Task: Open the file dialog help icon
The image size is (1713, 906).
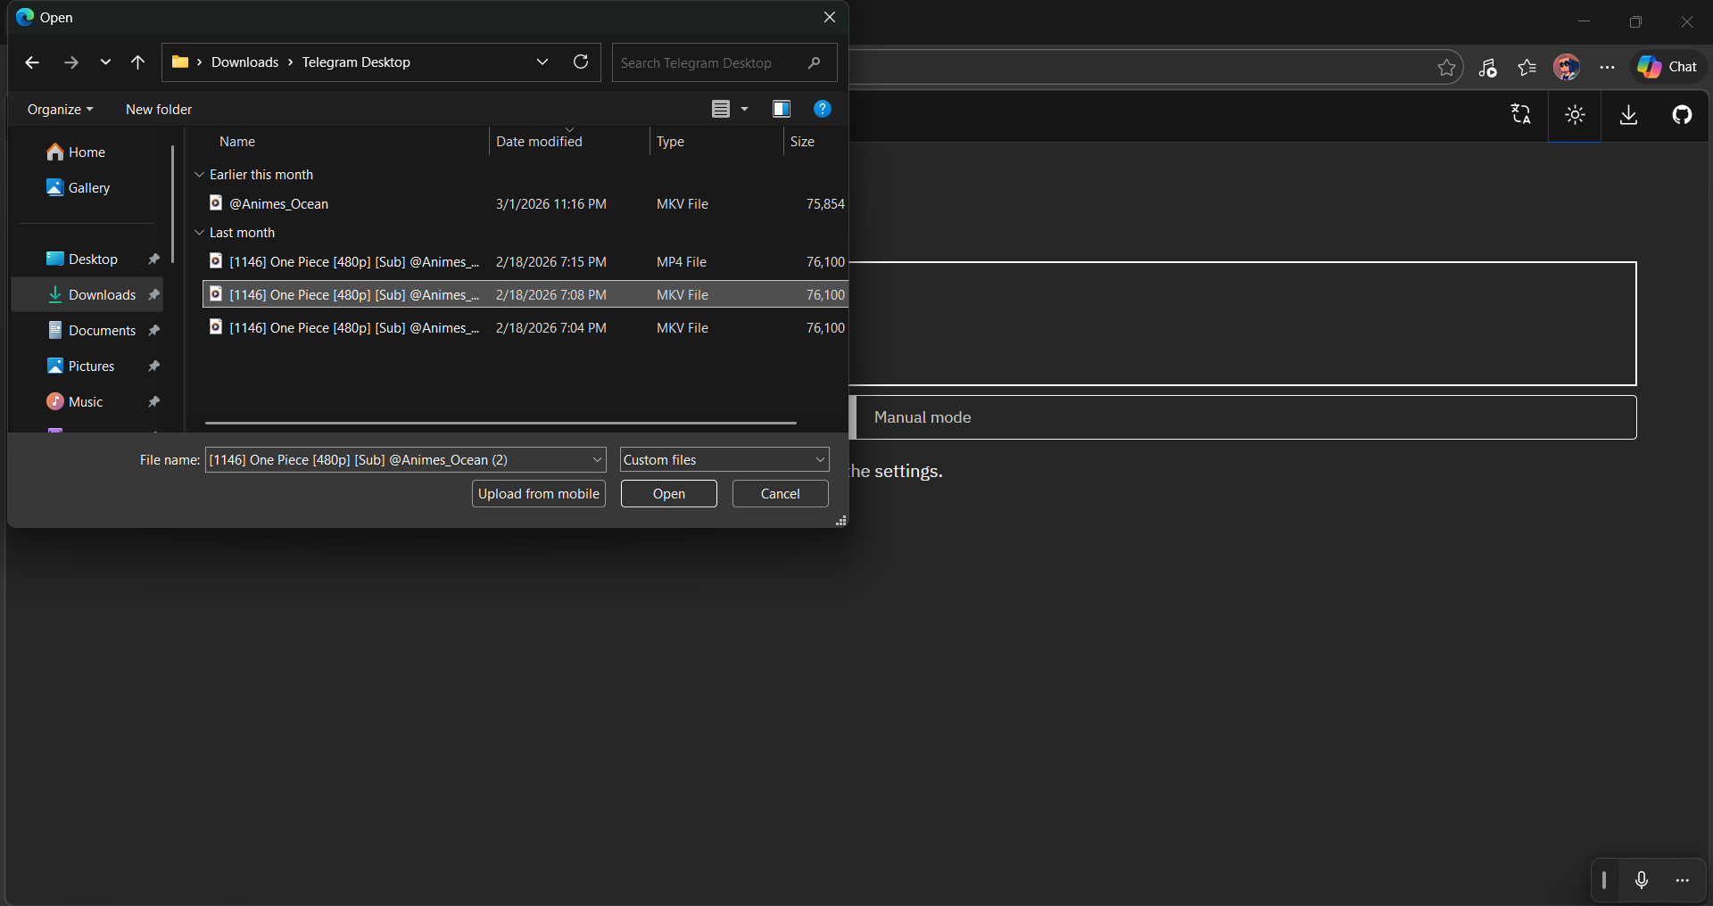Action: tap(823, 109)
